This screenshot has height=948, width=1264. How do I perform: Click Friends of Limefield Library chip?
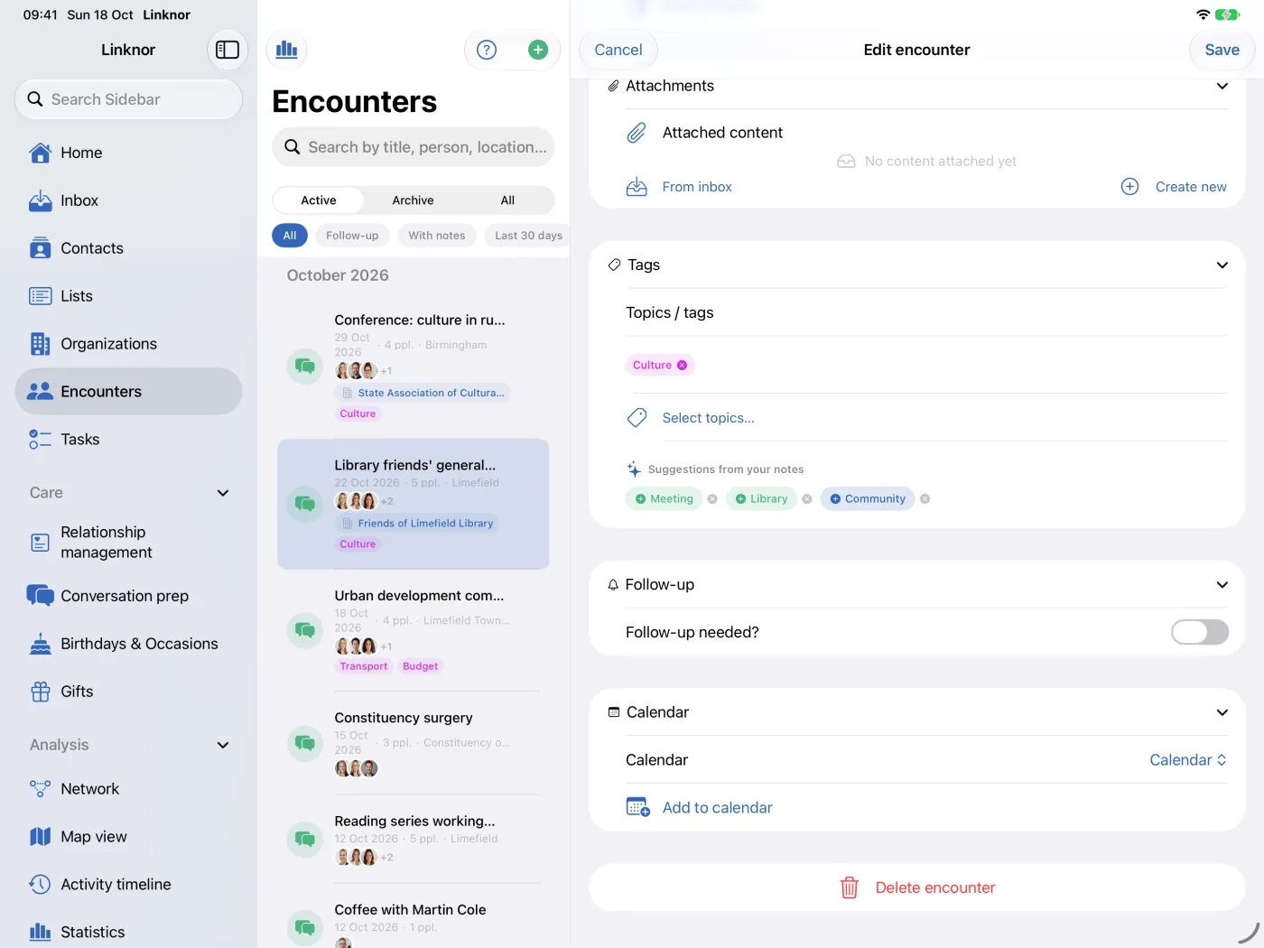coord(417,524)
